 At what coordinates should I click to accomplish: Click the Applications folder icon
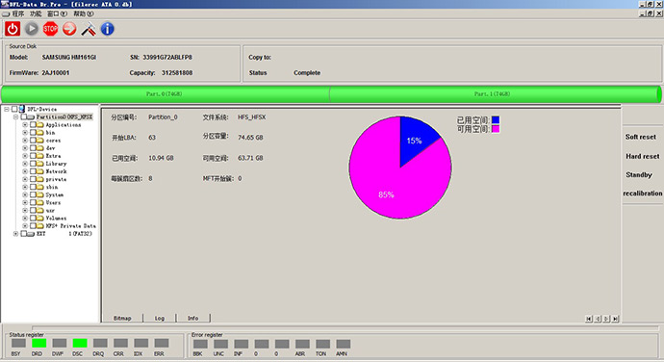coord(40,124)
